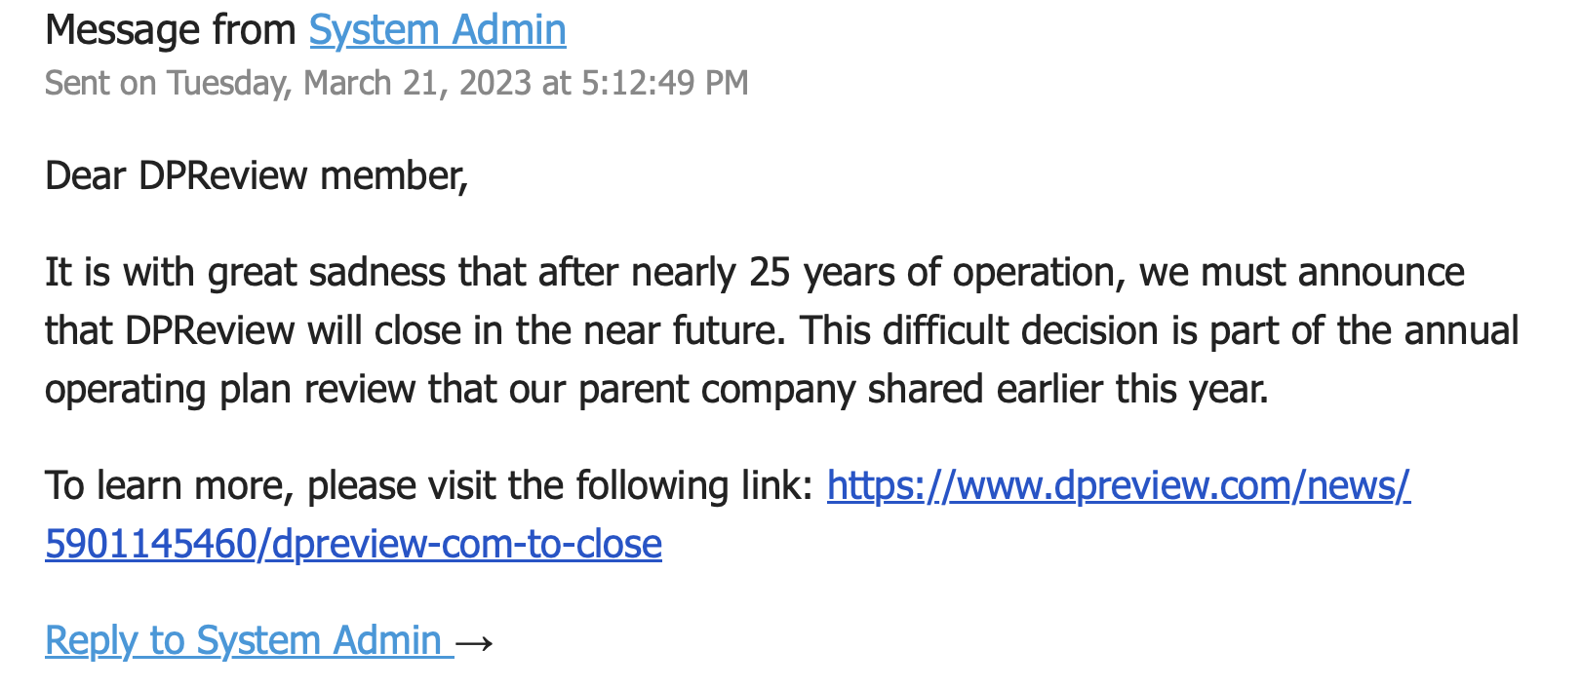Click "Tuesday" in the sent line

pos(229,83)
